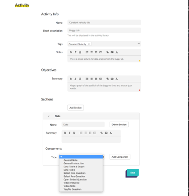Choose Data Table component type
This screenshot has height=196, width=189.
click(x=81, y=170)
